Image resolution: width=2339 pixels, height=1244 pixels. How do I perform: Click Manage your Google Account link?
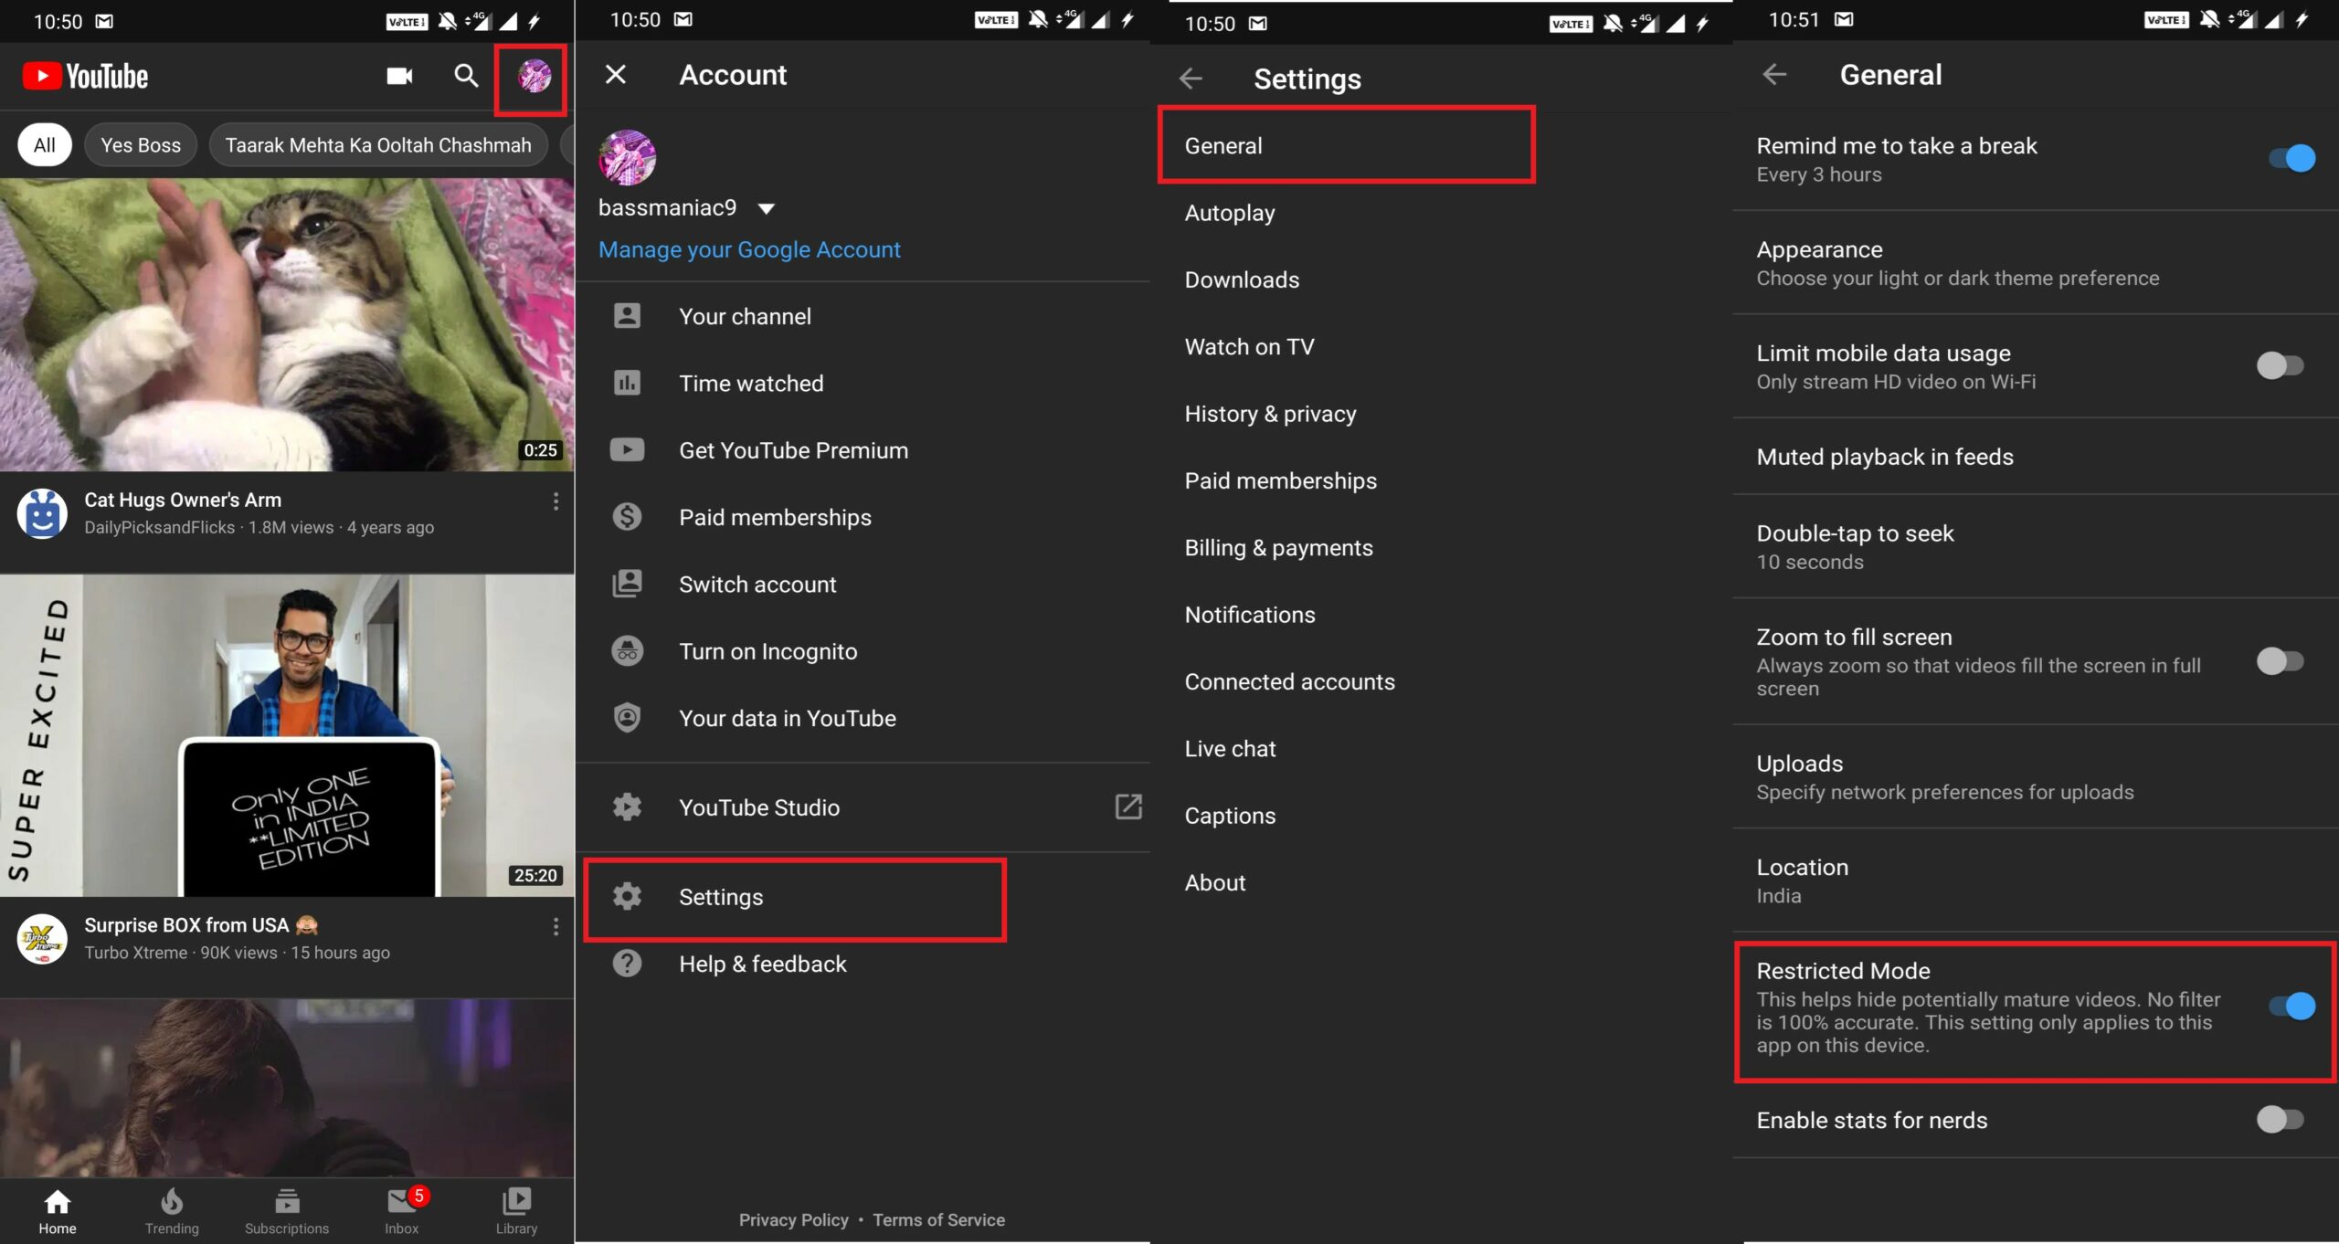(749, 249)
